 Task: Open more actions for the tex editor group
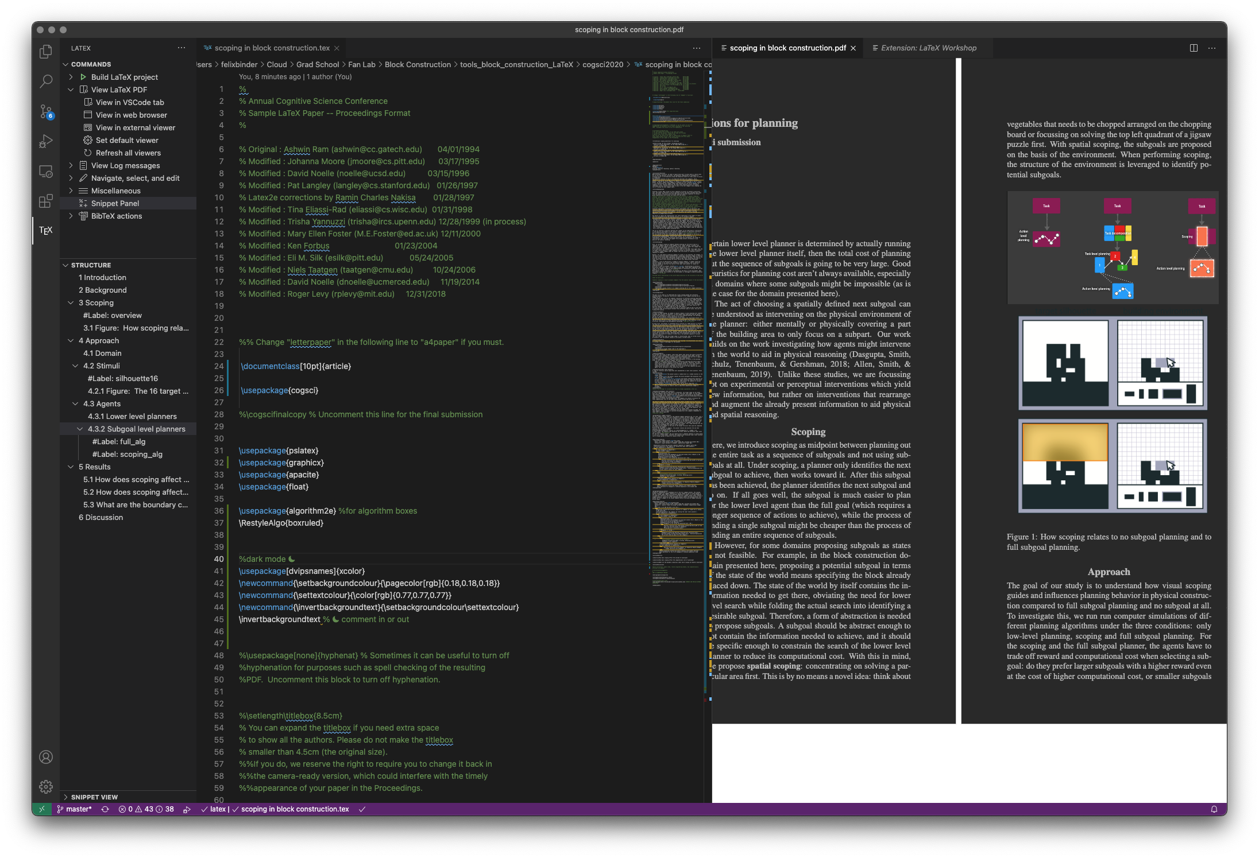697,48
